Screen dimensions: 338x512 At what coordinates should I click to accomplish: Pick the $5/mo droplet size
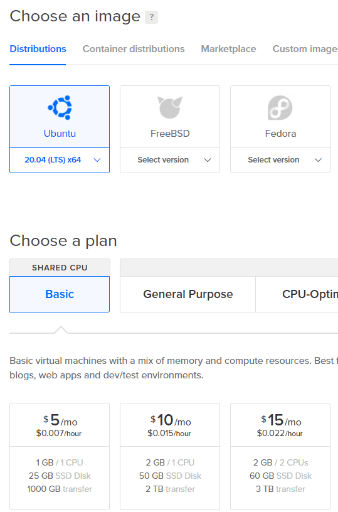click(60, 456)
